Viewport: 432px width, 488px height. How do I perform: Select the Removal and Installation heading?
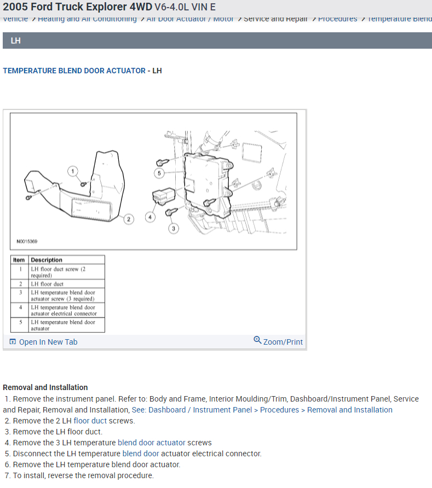pyautogui.click(x=45, y=387)
